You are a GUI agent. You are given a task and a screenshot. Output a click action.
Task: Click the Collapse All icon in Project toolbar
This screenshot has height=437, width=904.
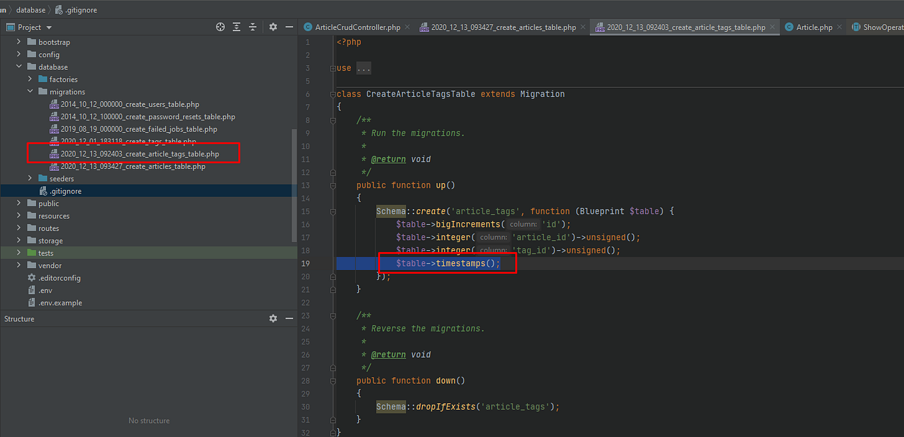(x=252, y=27)
